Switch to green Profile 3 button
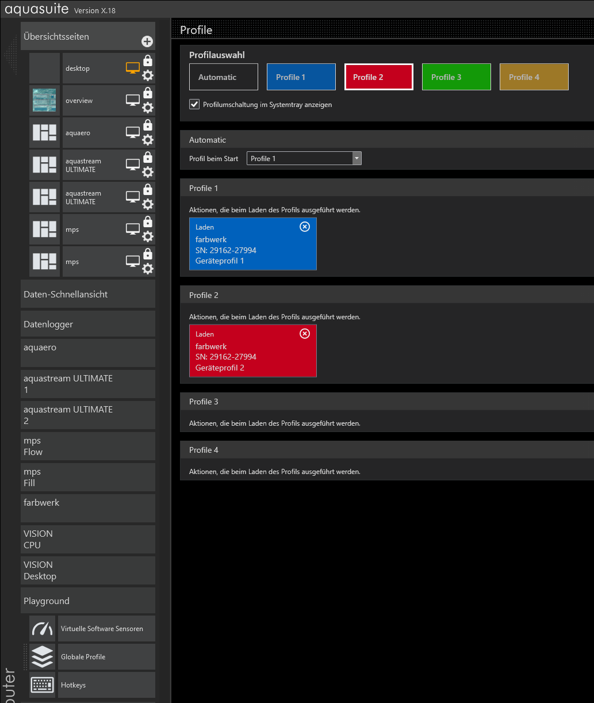This screenshot has height=703, width=594. [456, 77]
